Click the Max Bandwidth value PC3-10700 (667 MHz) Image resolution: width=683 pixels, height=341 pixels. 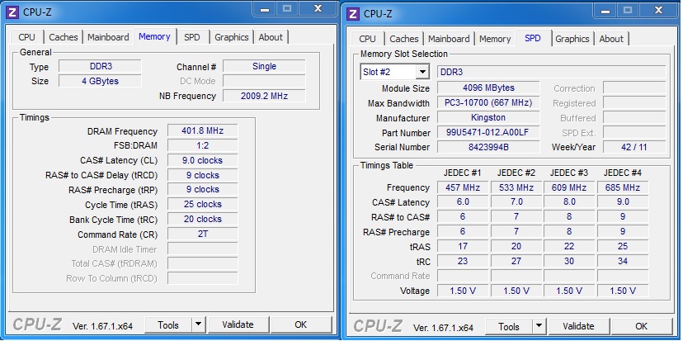coord(488,103)
